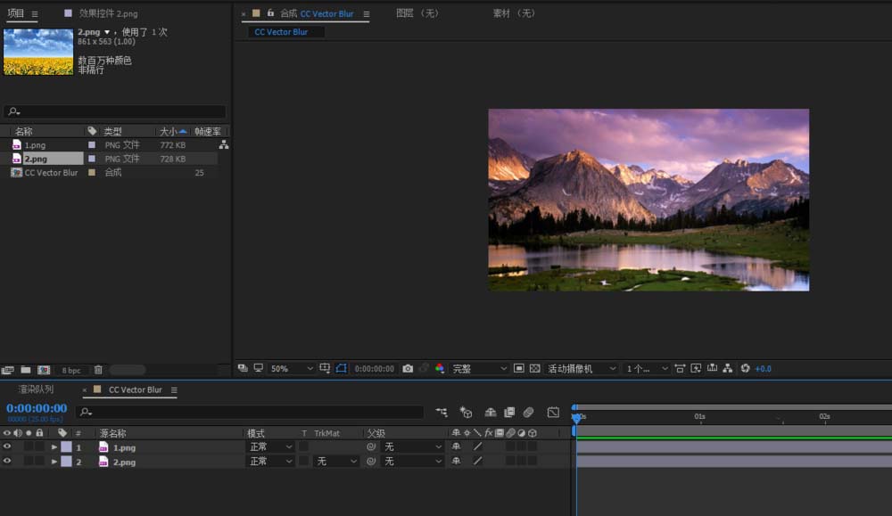This screenshot has width=892, height=516.
Task: Delete selected item with trash icon
Action: tap(98, 370)
